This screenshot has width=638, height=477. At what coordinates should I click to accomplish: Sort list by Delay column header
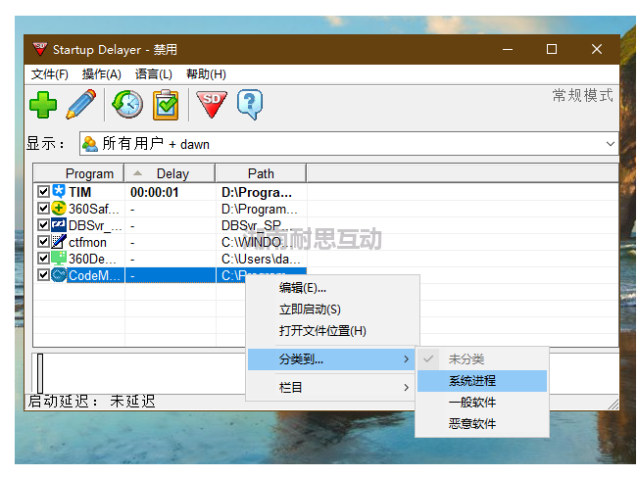(172, 173)
